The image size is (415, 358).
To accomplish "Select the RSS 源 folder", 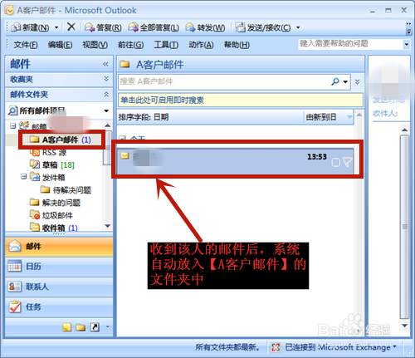I will click(48, 152).
